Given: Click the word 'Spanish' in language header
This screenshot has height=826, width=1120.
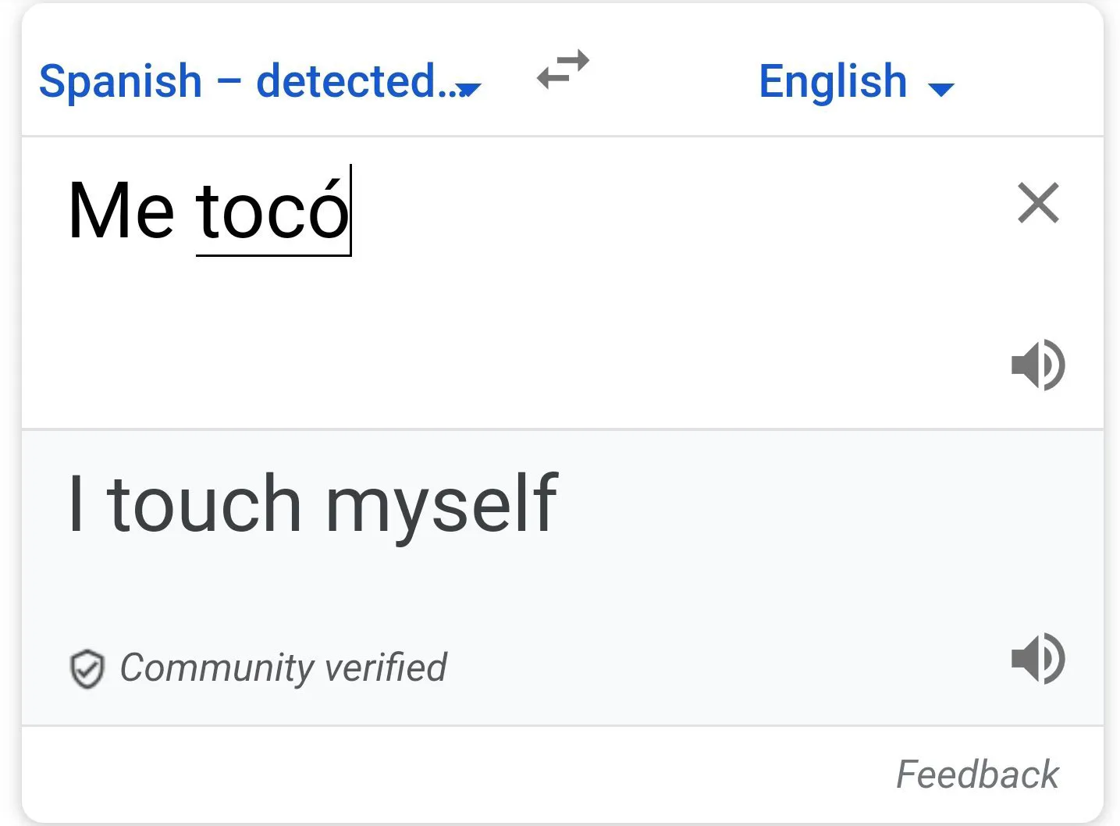Looking at the screenshot, I should [121, 81].
